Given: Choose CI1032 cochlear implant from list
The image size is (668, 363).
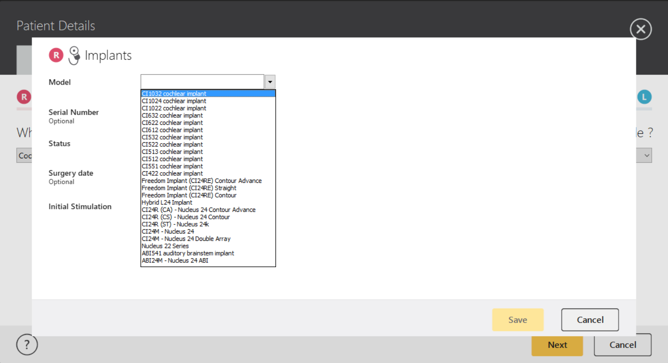Looking at the screenshot, I should 174,94.
